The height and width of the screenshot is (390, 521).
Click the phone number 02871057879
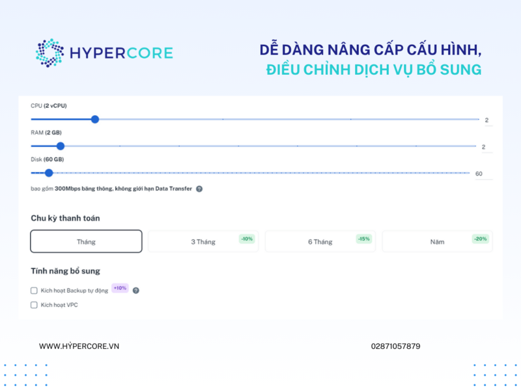[395, 346]
